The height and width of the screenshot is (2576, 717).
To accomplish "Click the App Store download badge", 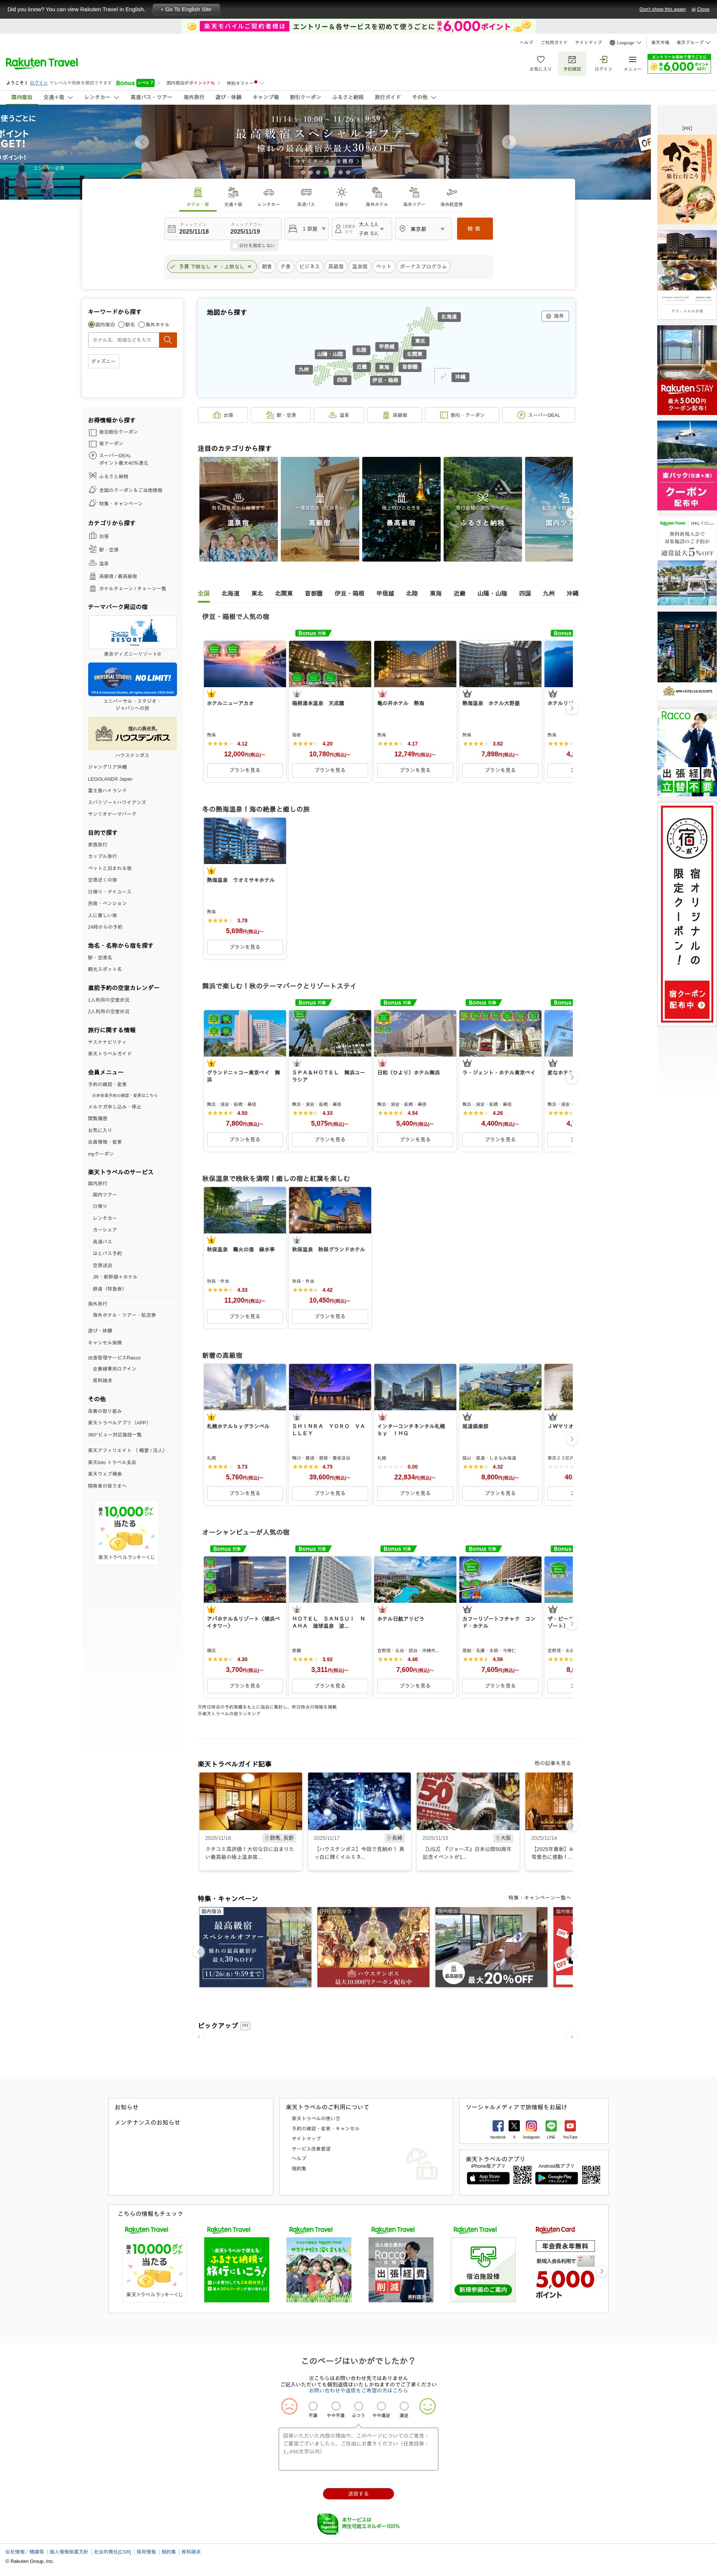I will pyautogui.click(x=488, y=2177).
